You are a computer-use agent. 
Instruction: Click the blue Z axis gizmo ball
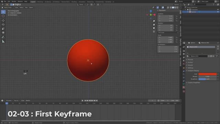(x=151, y=11)
